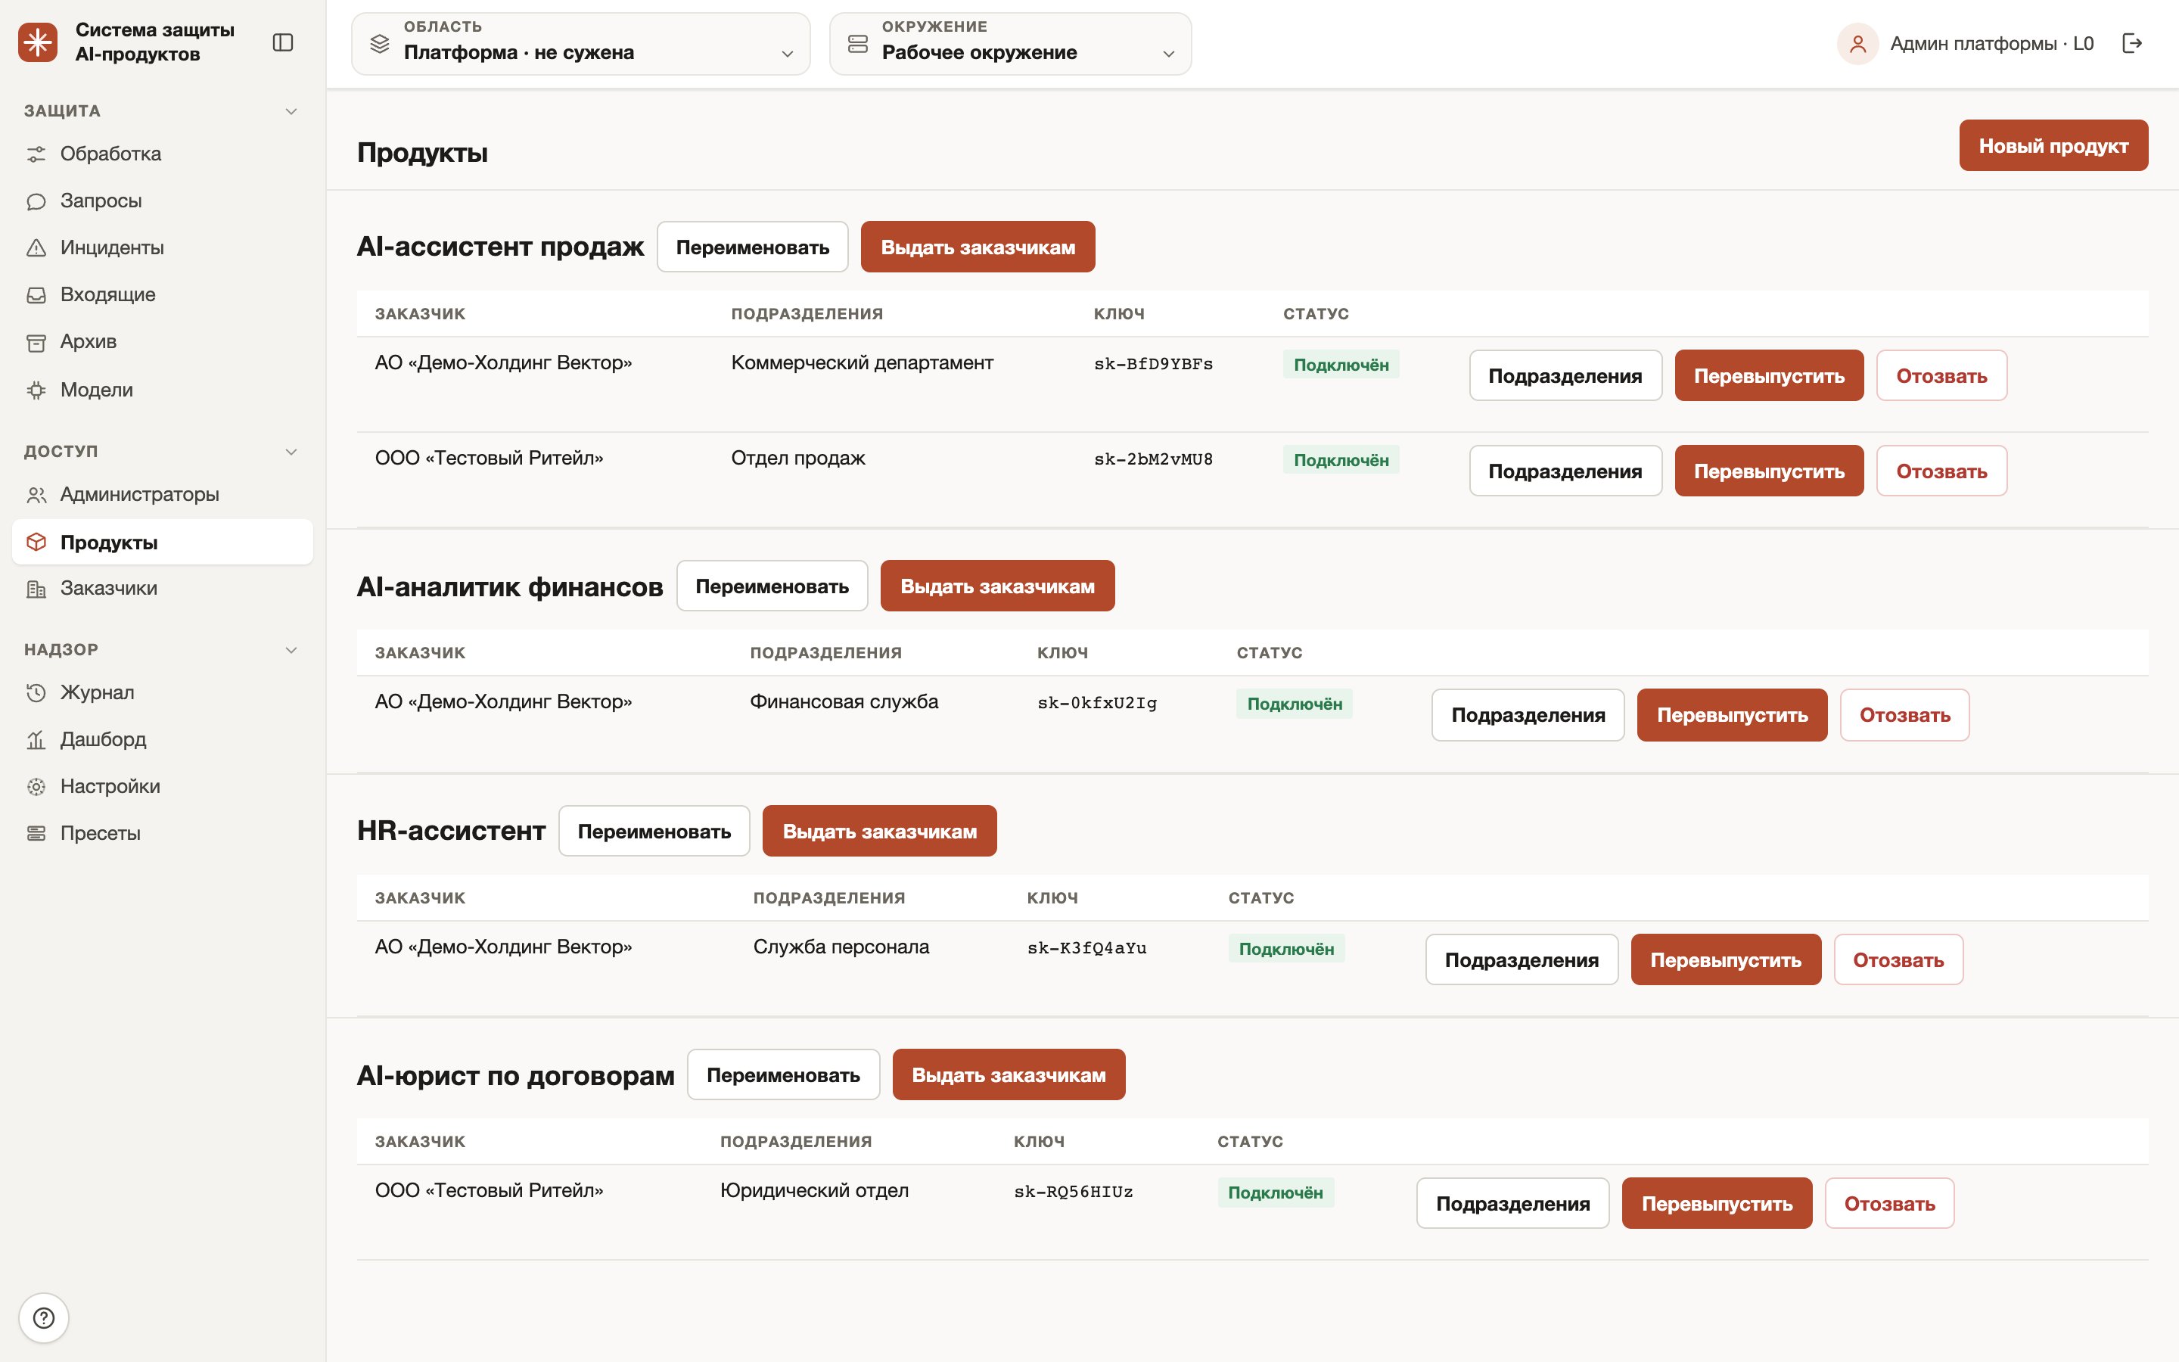Click Коммерческий департамент cell
2179x1362 pixels.
pos(862,363)
